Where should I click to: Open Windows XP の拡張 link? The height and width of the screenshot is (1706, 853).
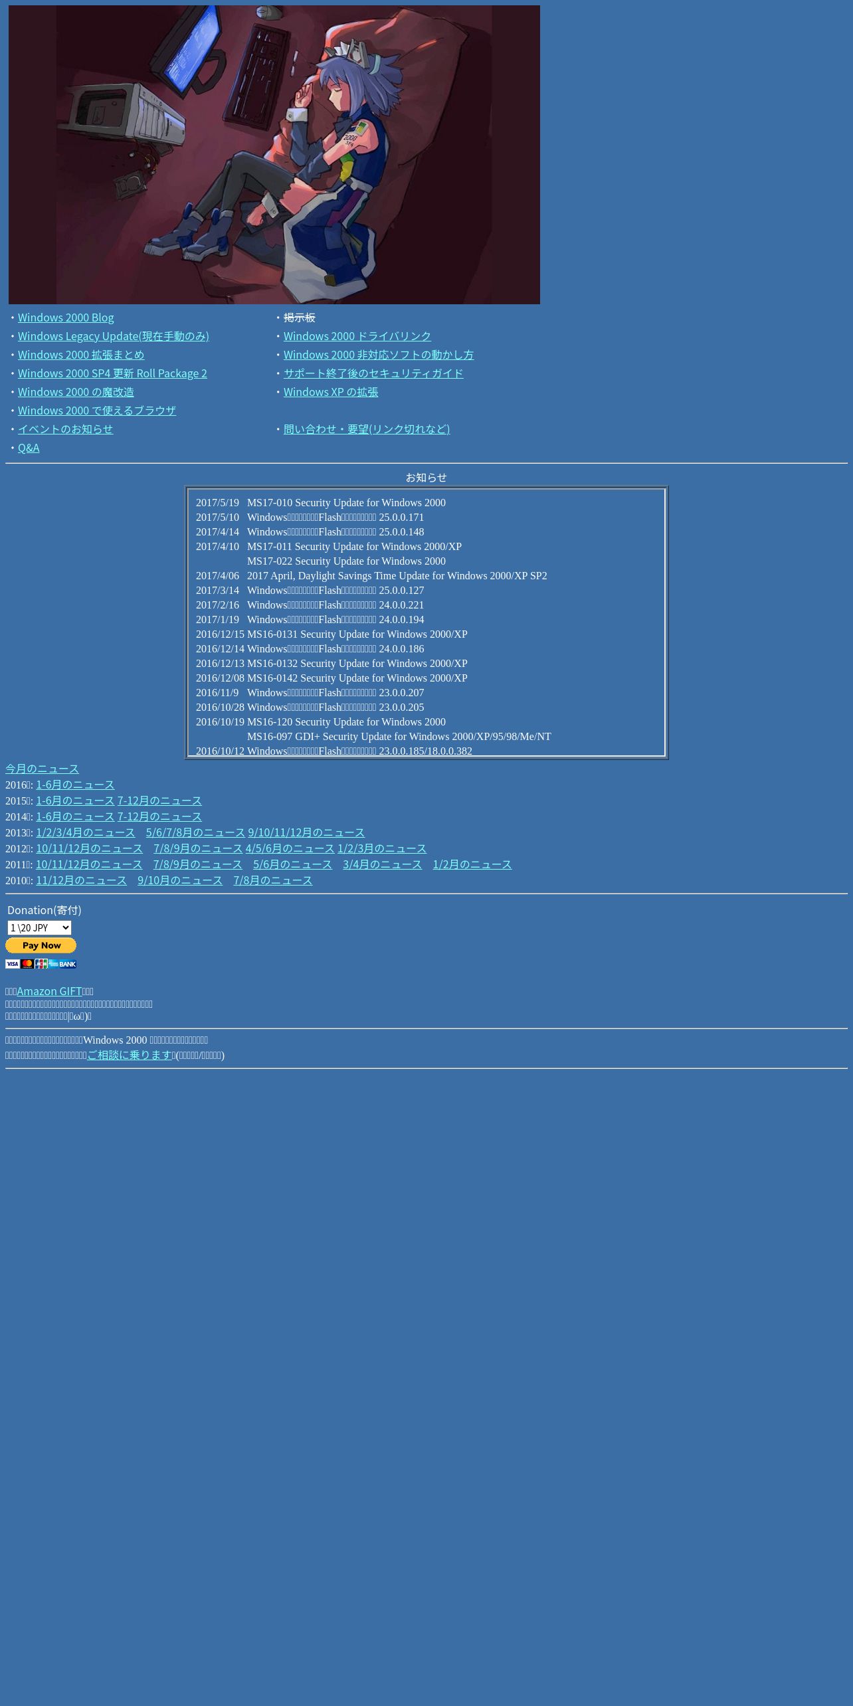pyautogui.click(x=331, y=392)
